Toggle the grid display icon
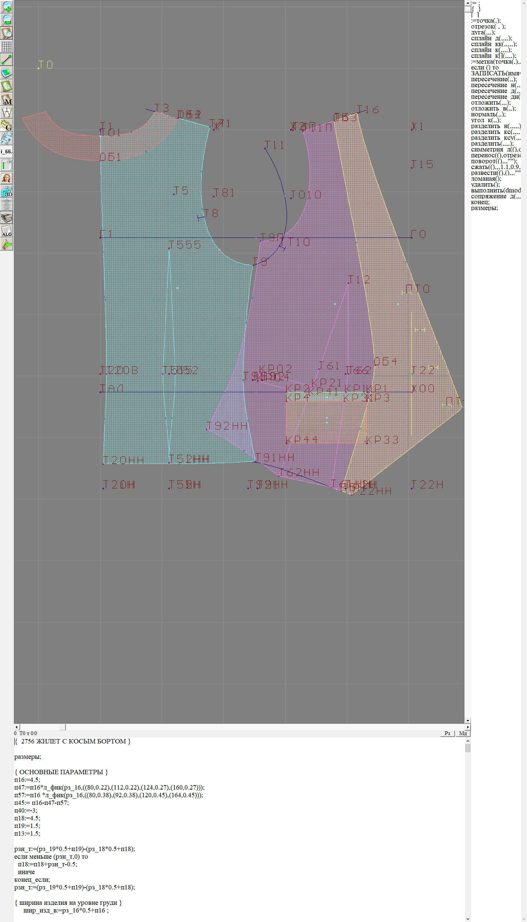 pos(7,46)
